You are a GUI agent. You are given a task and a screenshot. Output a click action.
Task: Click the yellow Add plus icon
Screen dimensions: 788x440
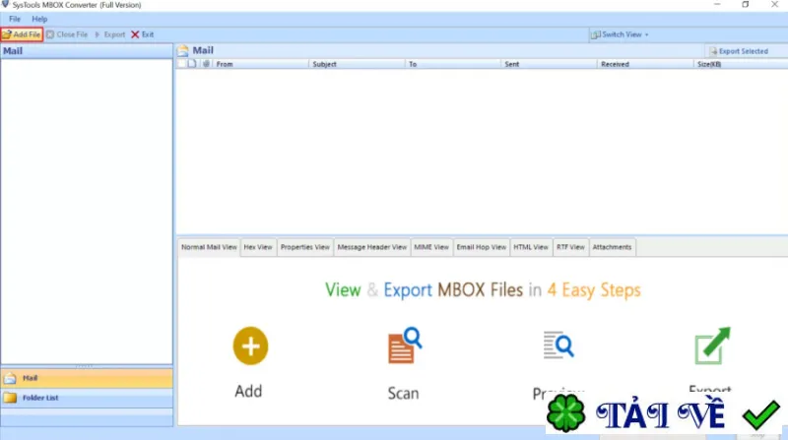coord(250,346)
